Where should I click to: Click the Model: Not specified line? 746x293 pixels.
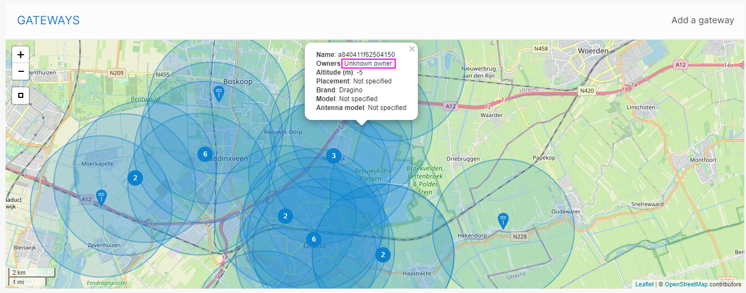(347, 99)
